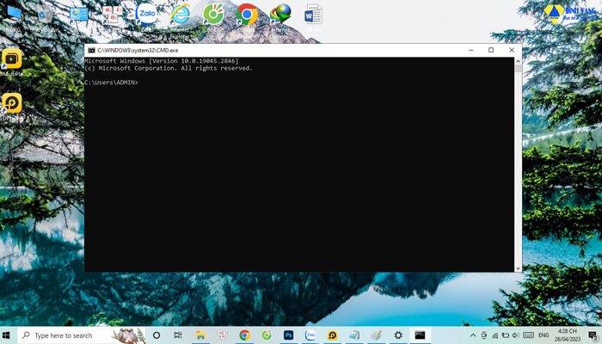Click the taskbar search box
Viewport: 602px width, 344px height.
[77, 335]
